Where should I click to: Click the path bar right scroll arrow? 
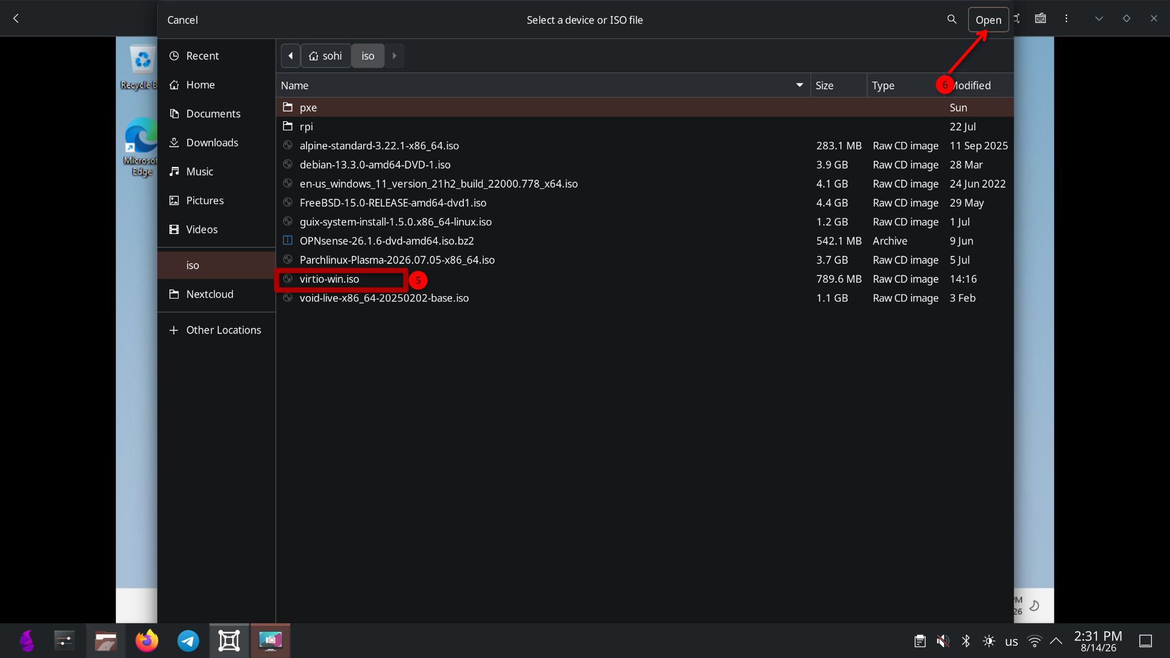click(x=394, y=56)
